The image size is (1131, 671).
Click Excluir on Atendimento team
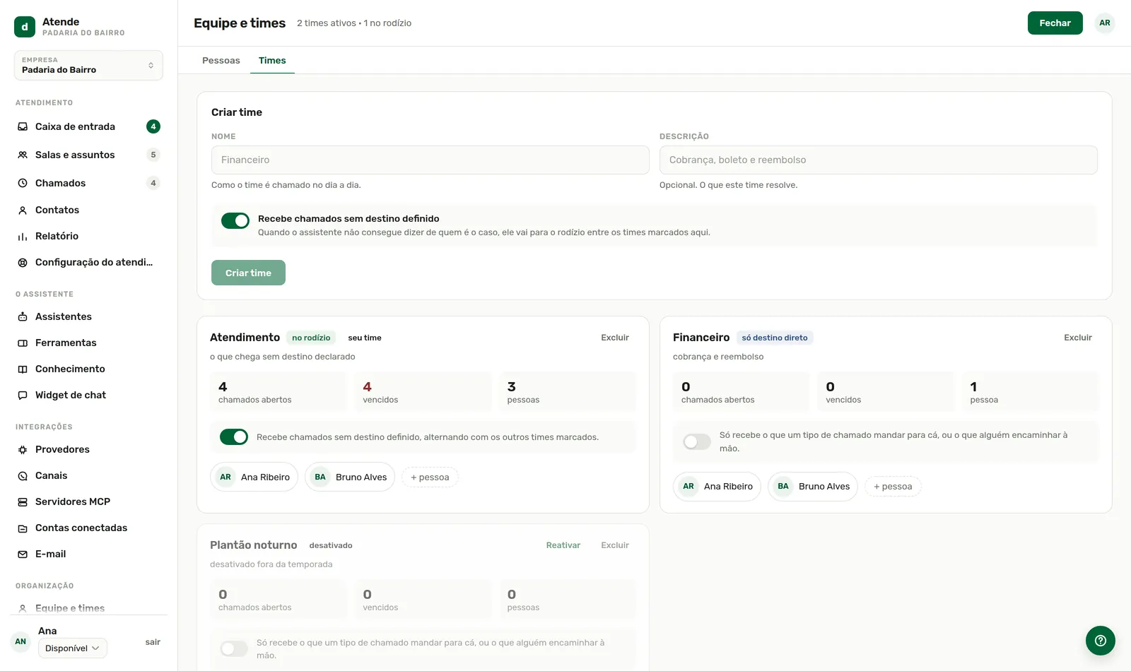pos(615,338)
